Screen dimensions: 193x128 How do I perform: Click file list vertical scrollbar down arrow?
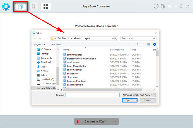pos(157,87)
